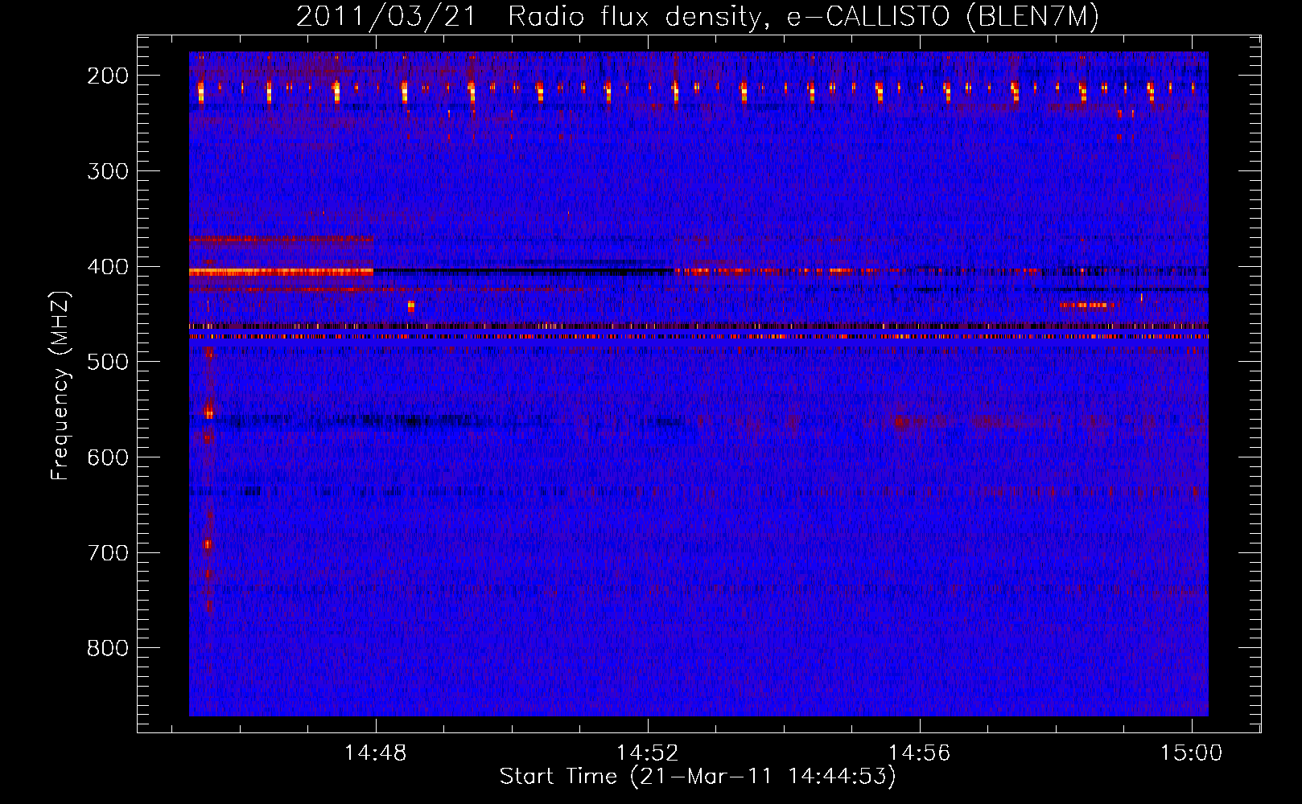Click the '2011/03/21' date in the title

pos(387,17)
